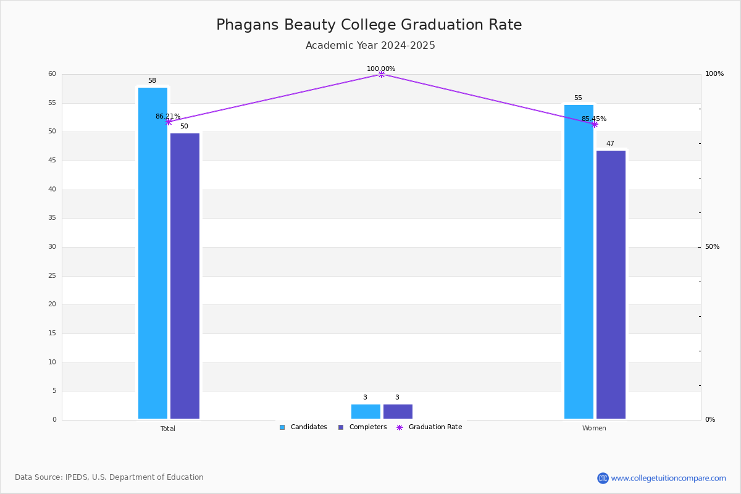
Task: Click the small light-blue candidates bar labeled 3
Action: (x=366, y=411)
